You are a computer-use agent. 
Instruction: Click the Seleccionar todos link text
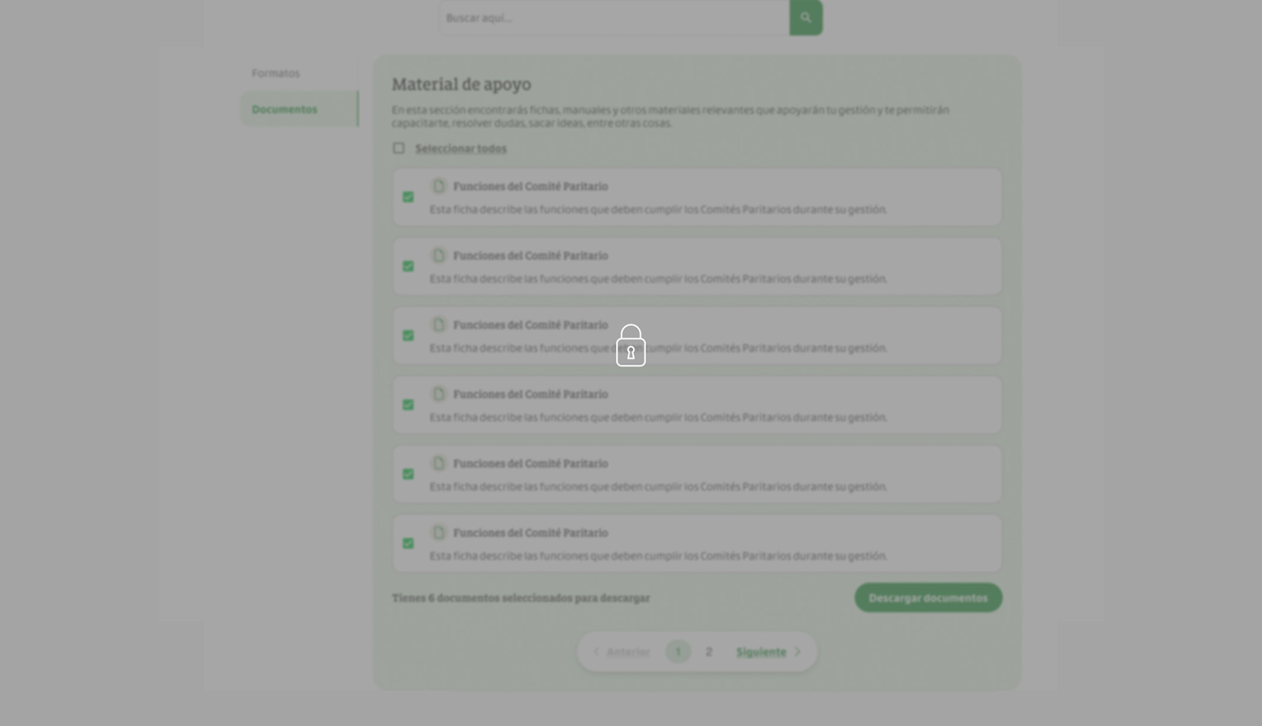pos(461,148)
